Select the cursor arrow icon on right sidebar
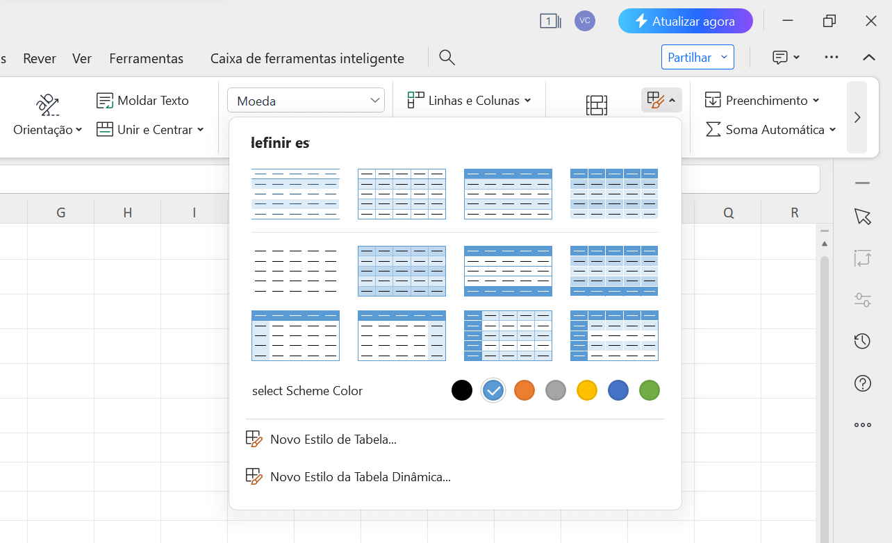This screenshot has height=543, width=892. (x=862, y=217)
